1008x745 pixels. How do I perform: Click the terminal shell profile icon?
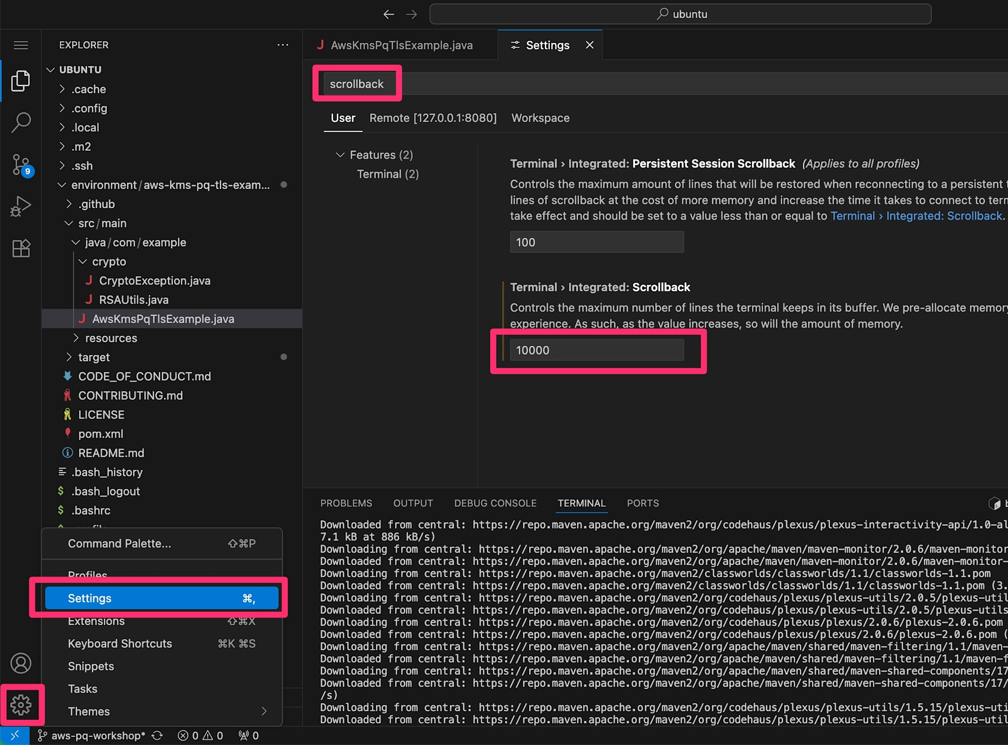(994, 503)
